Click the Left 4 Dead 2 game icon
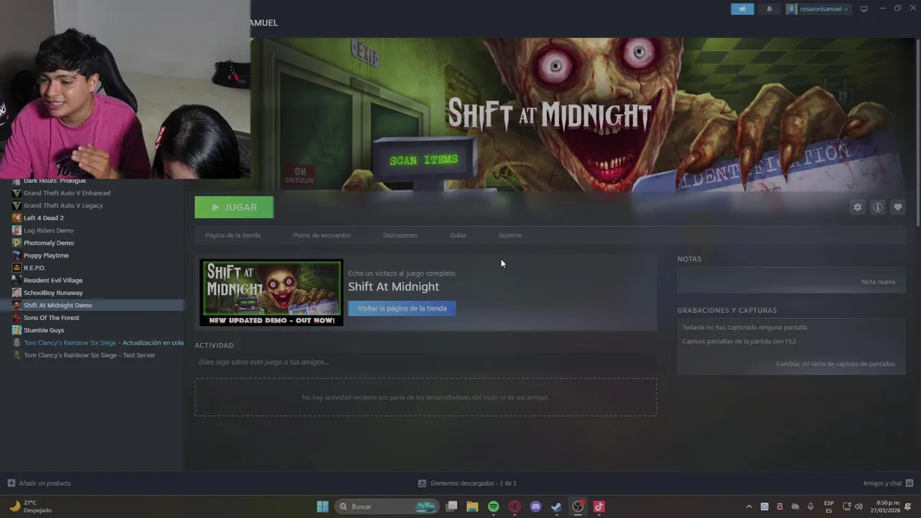The width and height of the screenshot is (921, 518). tap(17, 218)
